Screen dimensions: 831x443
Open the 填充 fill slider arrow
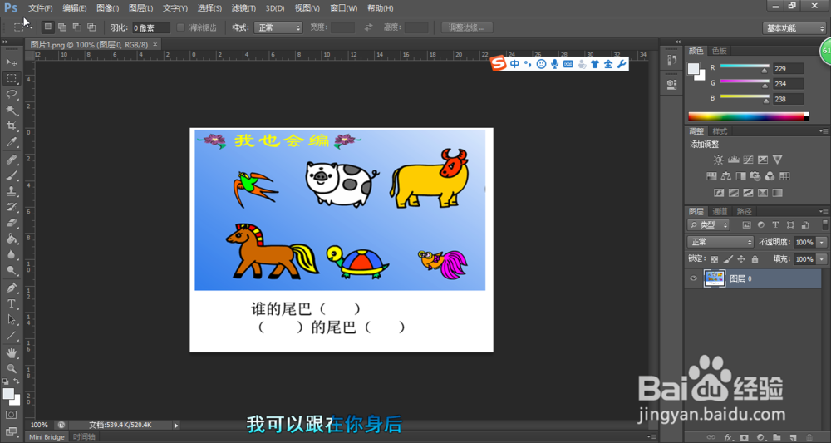tap(822, 259)
